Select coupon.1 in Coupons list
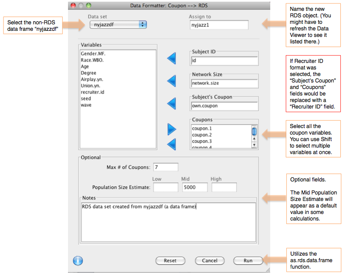Image resolution: width=346 pixels, height=273 pixels. 221,128
